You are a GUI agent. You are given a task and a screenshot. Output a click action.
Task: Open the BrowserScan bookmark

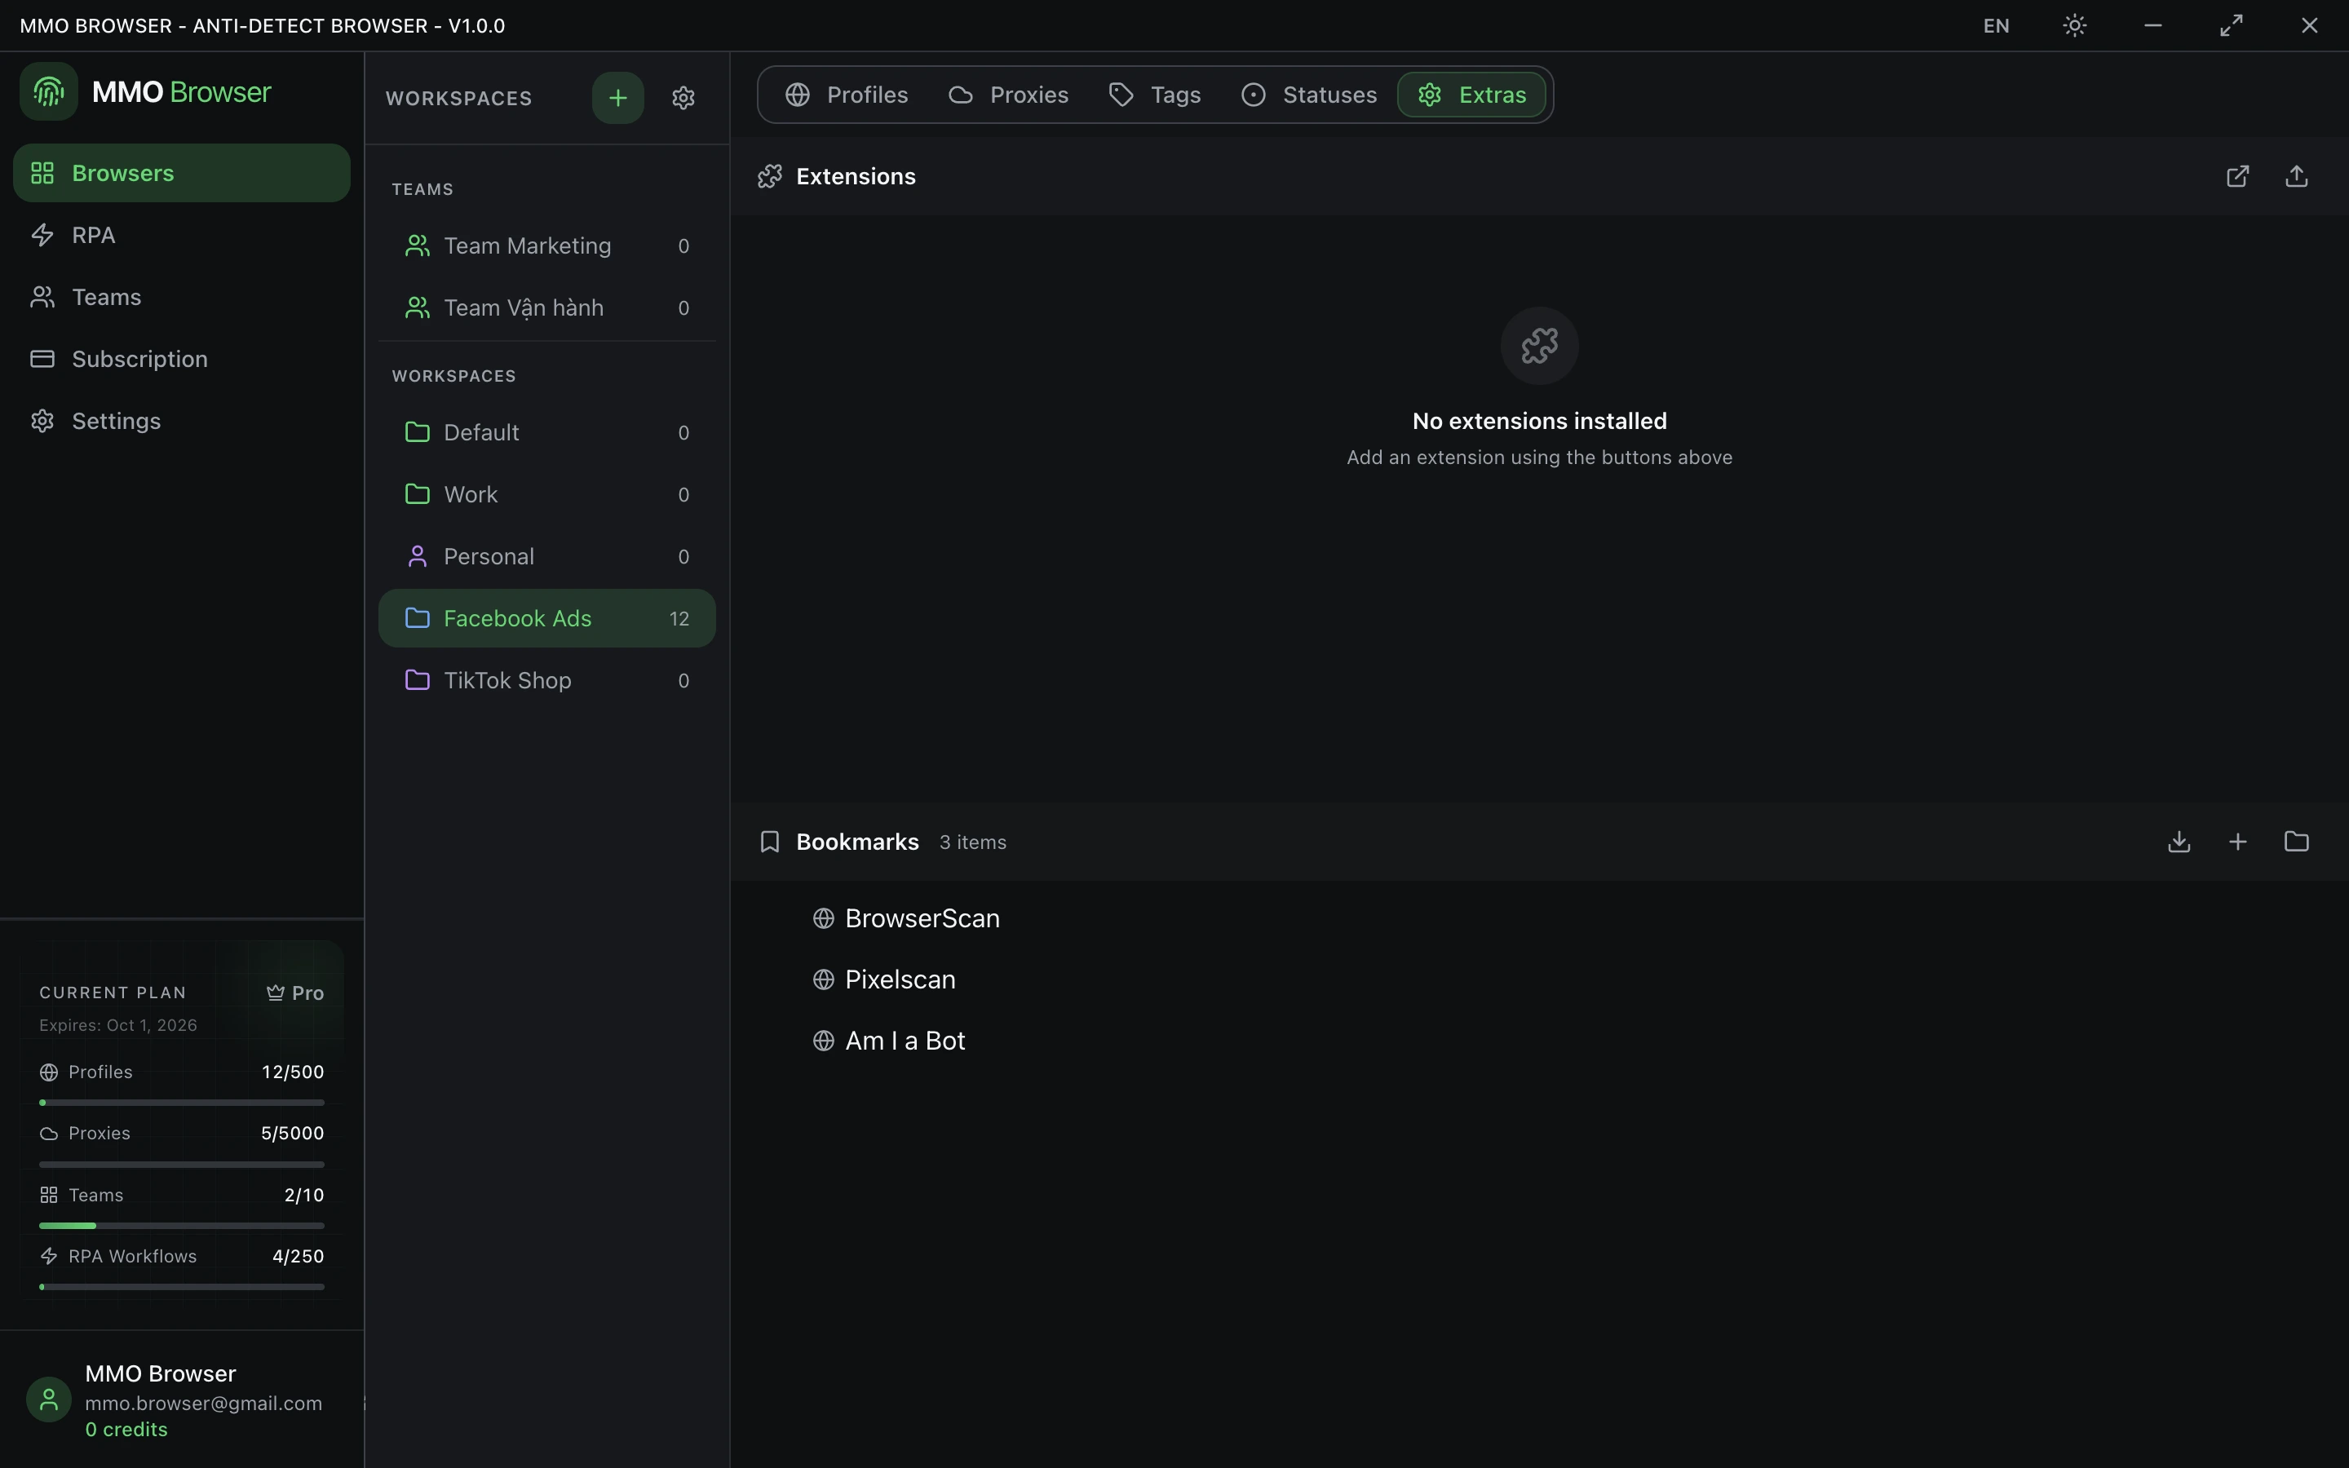[905, 918]
